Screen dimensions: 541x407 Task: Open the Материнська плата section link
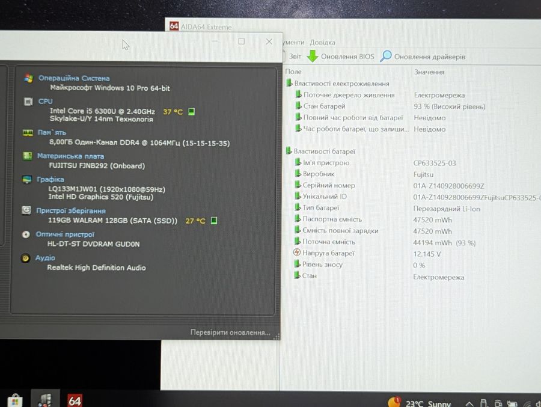(70, 156)
